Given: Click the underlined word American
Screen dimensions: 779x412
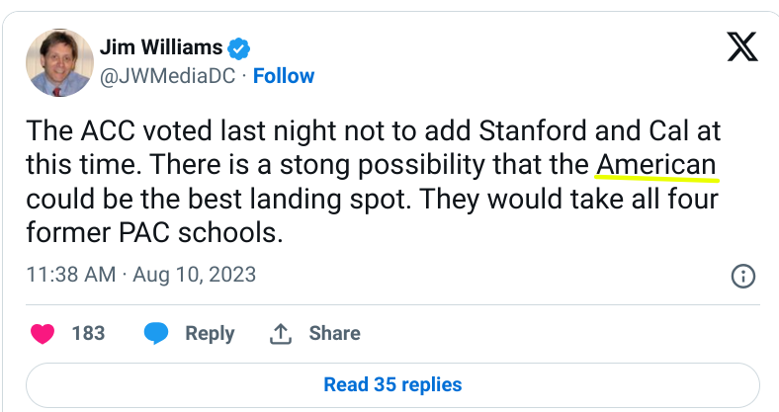Looking at the screenshot, I should pos(656,164).
